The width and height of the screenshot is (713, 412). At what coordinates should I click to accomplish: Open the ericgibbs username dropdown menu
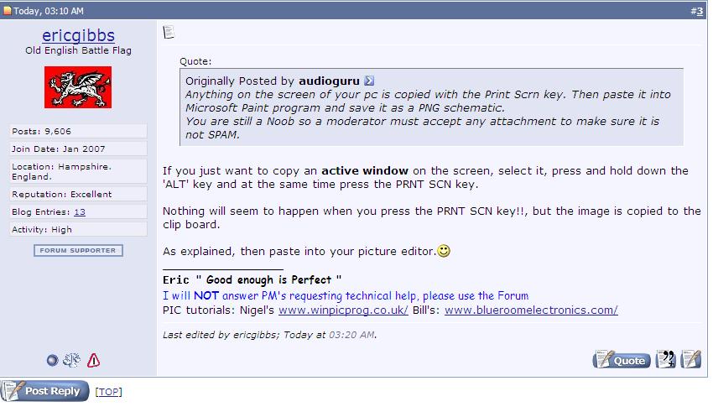pyautogui.click(x=78, y=35)
